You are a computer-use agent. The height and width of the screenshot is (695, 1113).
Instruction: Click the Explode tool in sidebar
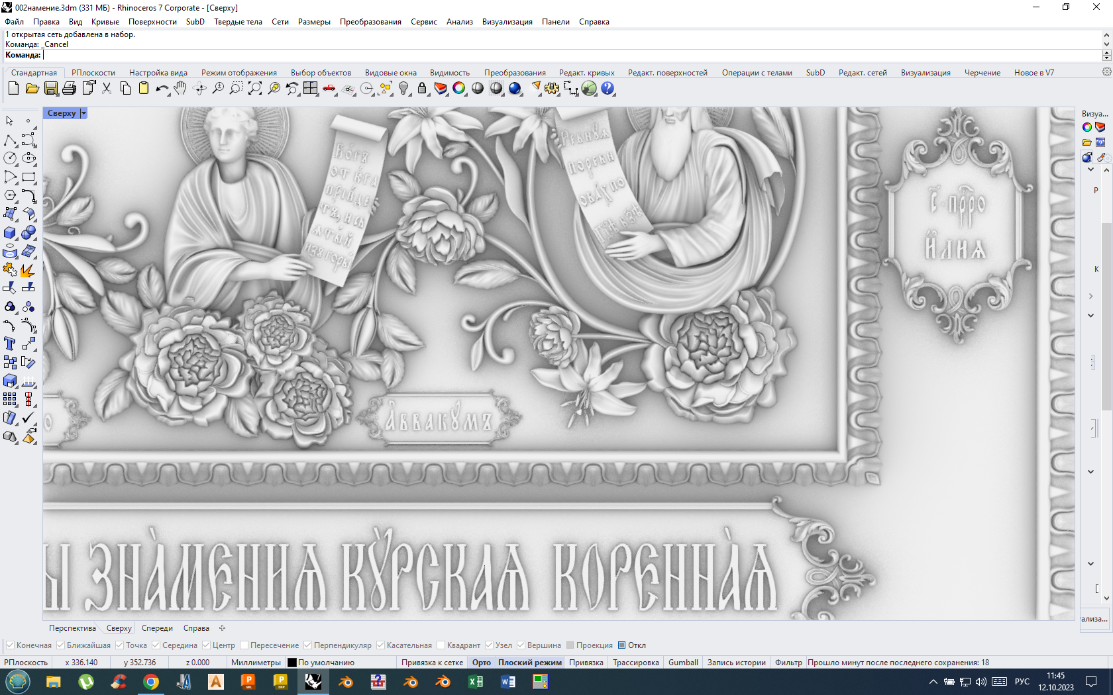point(28,269)
